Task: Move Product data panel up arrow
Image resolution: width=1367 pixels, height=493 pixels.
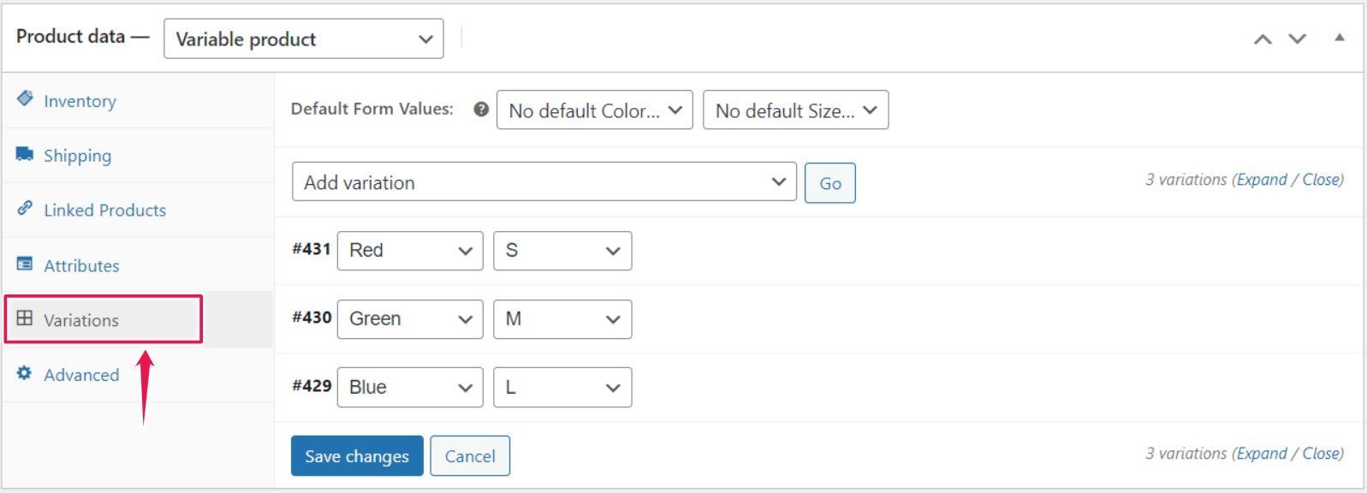Action: pyautogui.click(x=1263, y=39)
